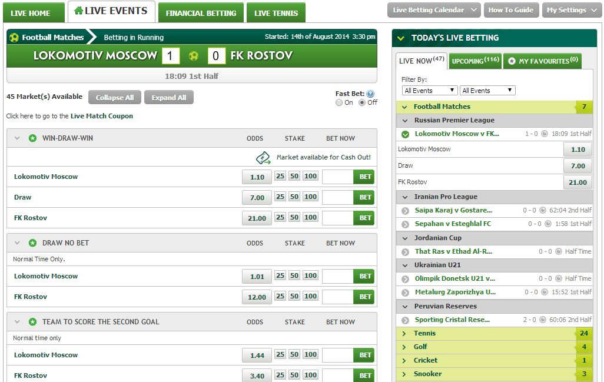Click the Collapse All button
Image resolution: width=604 pixels, height=382 pixels.
[115, 98]
